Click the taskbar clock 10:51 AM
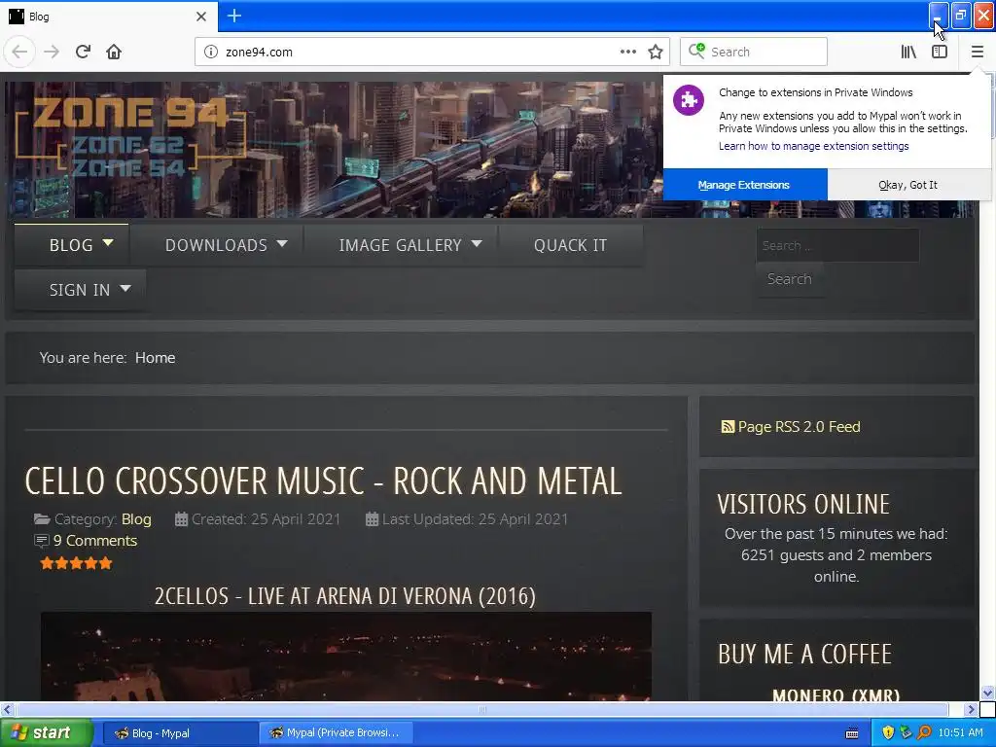The image size is (996, 747). (x=960, y=732)
